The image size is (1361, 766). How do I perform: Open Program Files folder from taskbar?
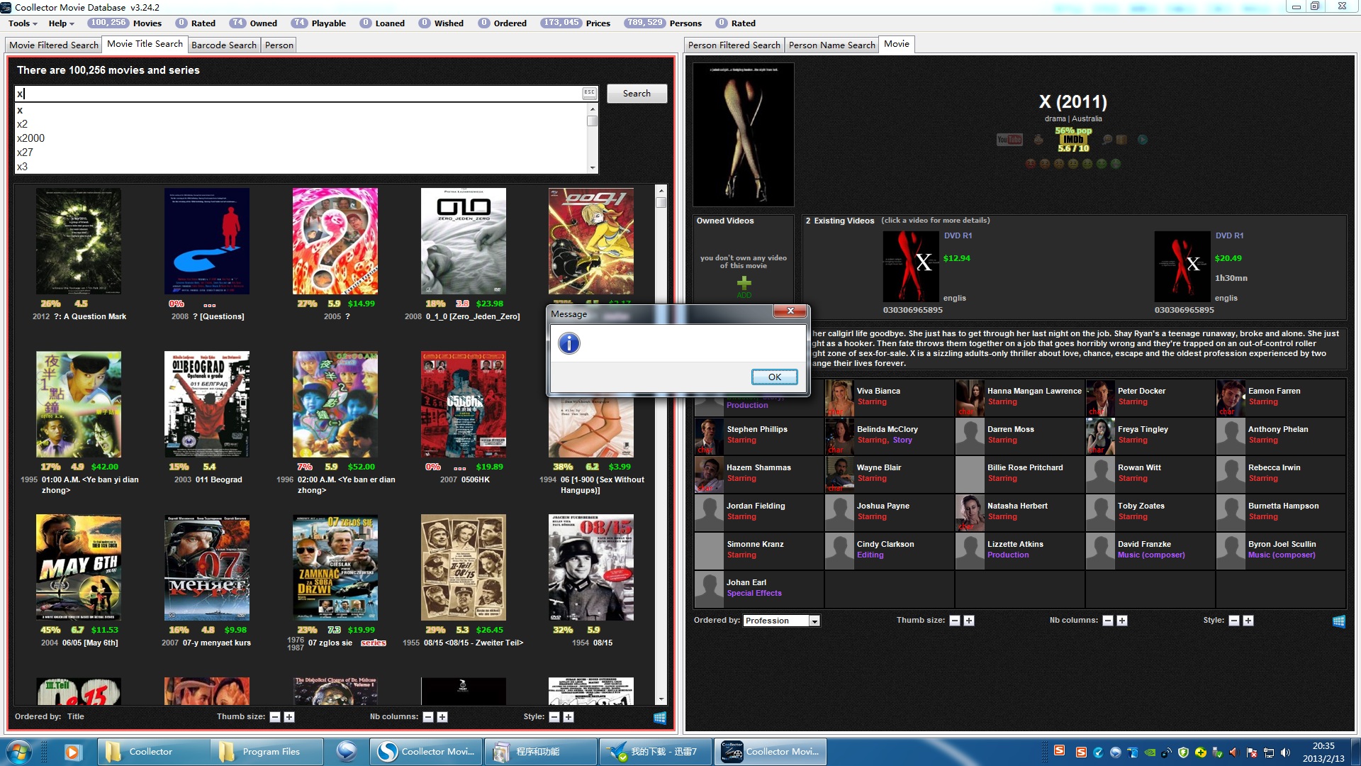(x=267, y=752)
